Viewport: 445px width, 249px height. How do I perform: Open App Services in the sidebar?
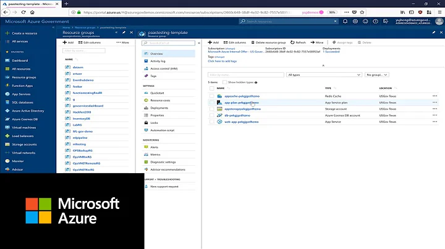pos(21,94)
